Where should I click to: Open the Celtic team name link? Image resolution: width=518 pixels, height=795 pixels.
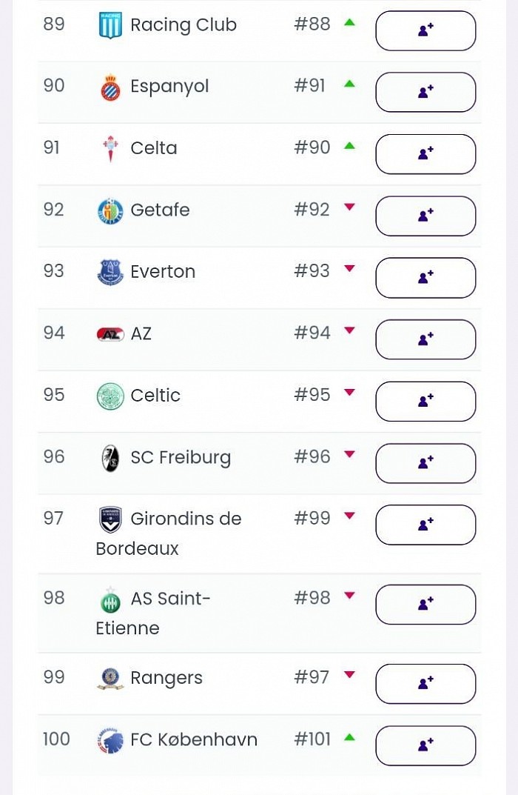[155, 396]
